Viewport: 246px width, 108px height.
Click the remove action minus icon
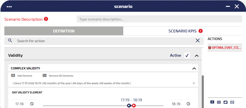coord(219,102)
